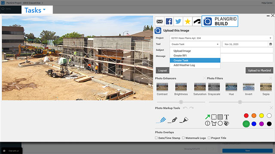Click the Photo Filters slider handle
This screenshot has height=154, width=275.
pos(240,102)
